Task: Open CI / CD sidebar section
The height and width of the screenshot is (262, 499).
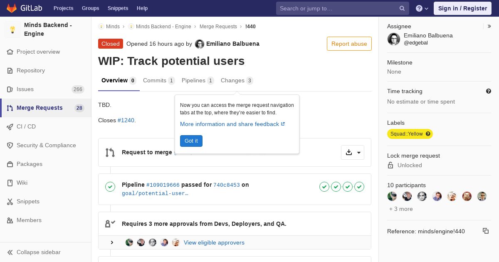Action: tap(46, 126)
